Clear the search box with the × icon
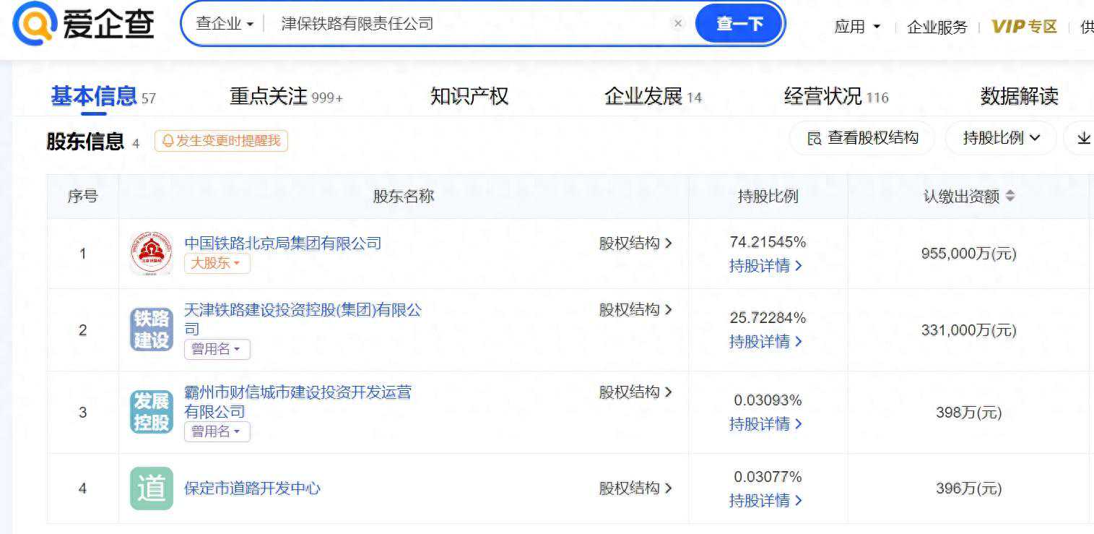The width and height of the screenshot is (1094, 534). [677, 23]
